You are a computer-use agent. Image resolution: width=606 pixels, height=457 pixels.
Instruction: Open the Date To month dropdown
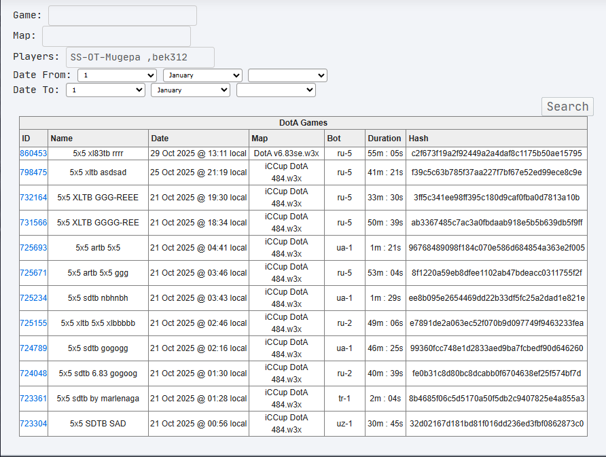190,90
